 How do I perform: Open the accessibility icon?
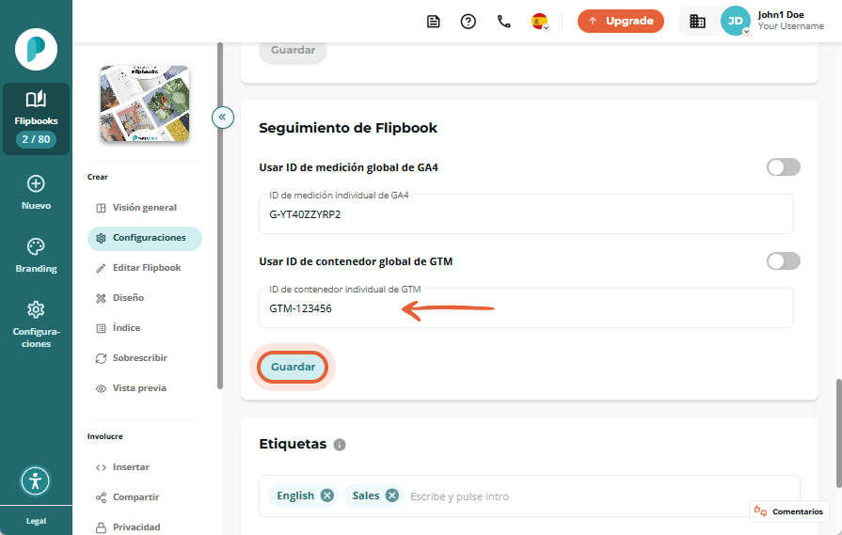pyautogui.click(x=36, y=480)
